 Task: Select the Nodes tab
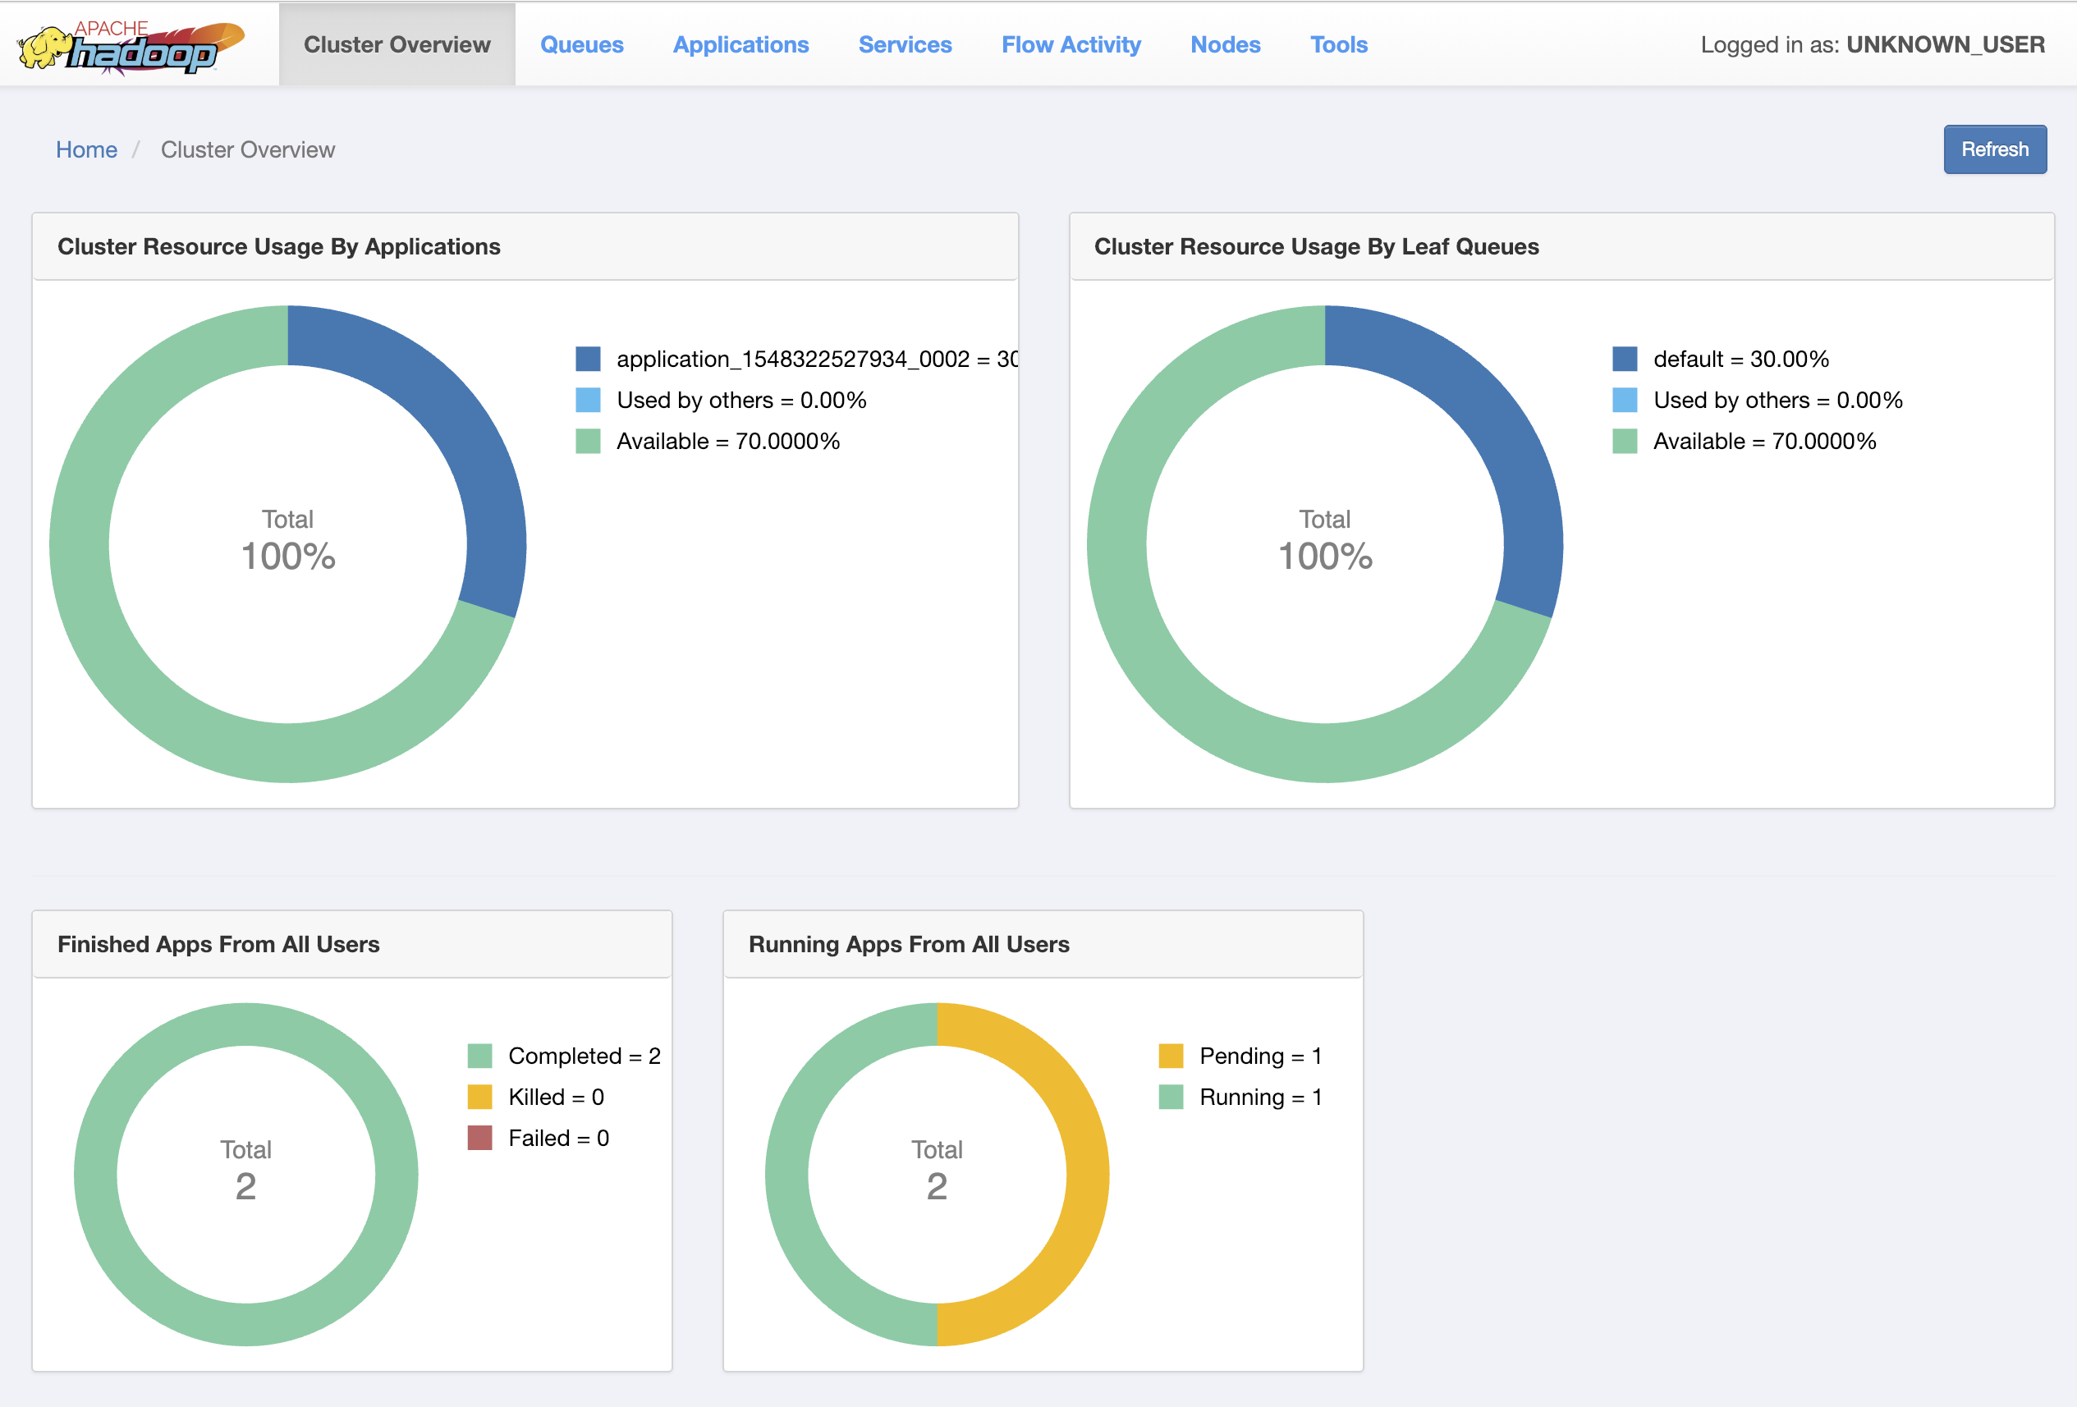pos(1224,44)
